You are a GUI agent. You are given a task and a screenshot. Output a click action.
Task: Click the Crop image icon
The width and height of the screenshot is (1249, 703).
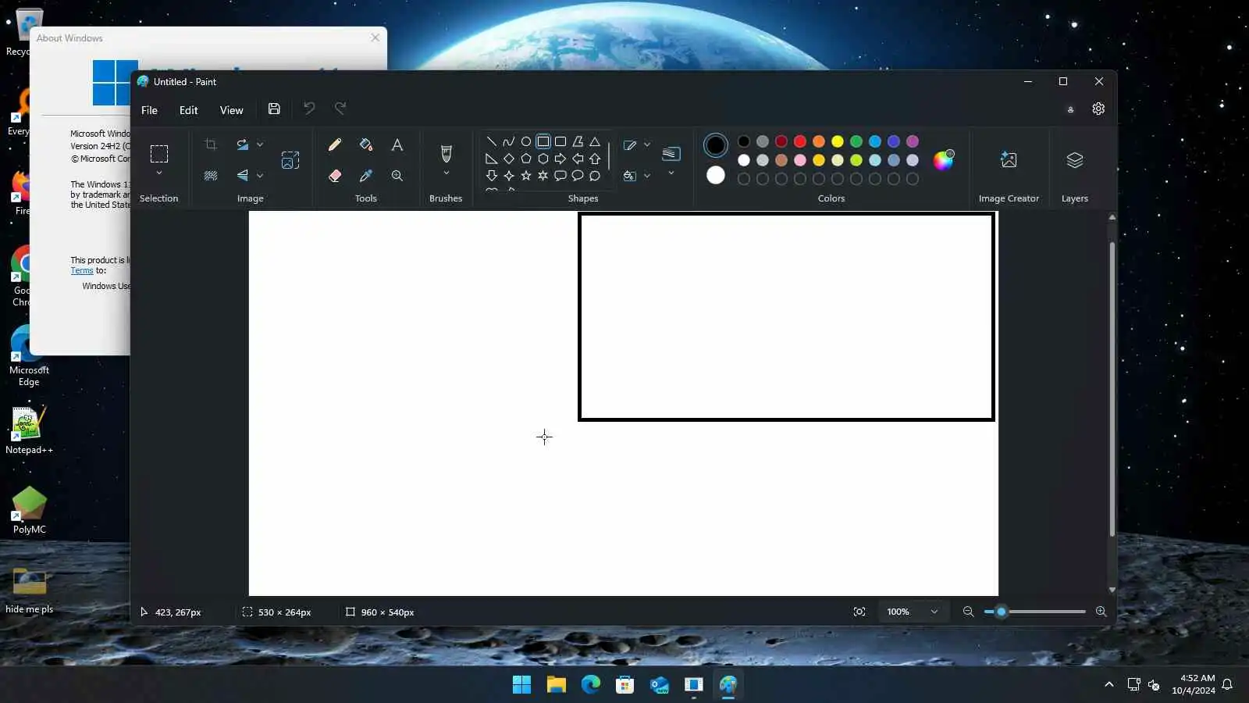coord(211,145)
